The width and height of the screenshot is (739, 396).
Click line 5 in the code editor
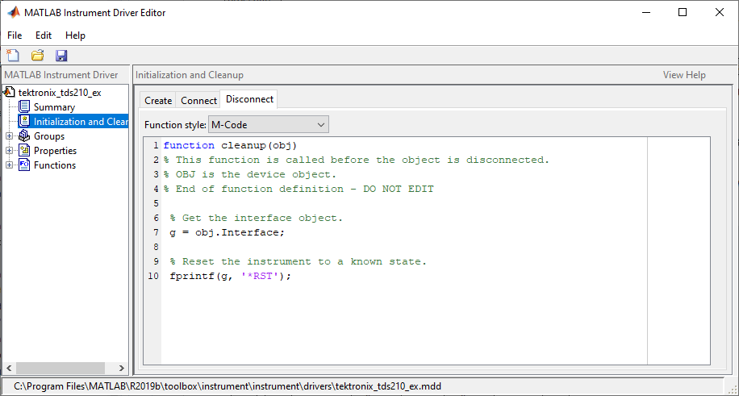pos(403,203)
